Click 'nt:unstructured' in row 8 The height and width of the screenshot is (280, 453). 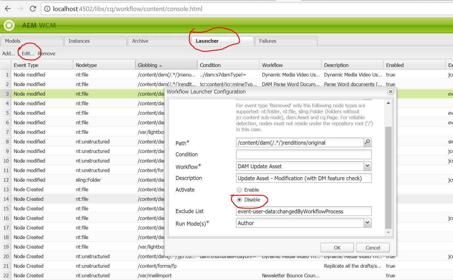pyautogui.click(x=93, y=142)
